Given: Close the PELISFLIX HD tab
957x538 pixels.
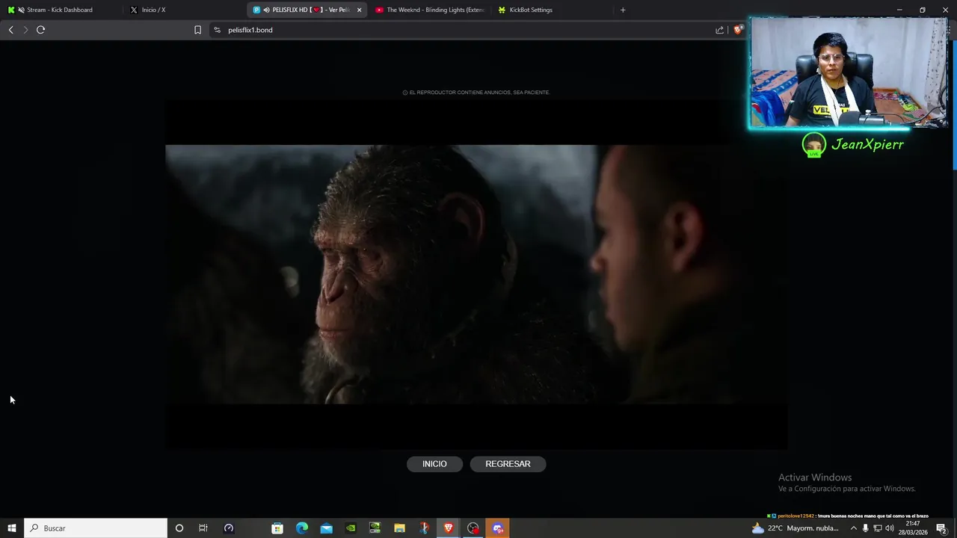Looking at the screenshot, I should [x=359, y=10].
